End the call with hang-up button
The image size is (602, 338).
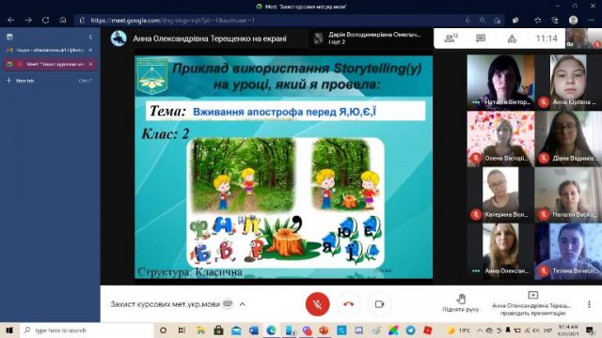pos(349,304)
